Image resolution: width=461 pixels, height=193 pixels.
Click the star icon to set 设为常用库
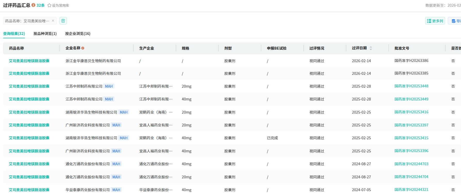[x=50, y=5]
